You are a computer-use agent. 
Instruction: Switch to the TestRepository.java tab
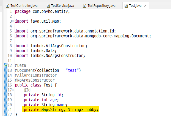click(x=99, y=6)
